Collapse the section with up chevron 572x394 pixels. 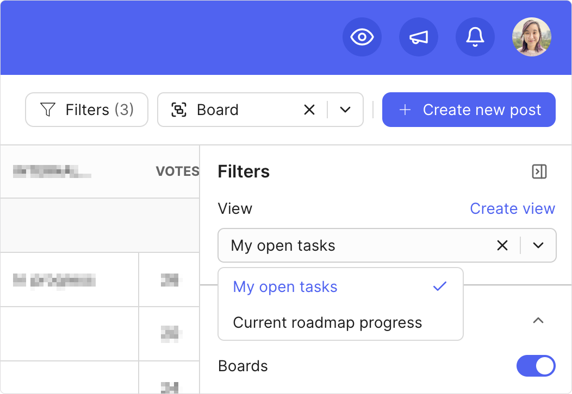click(538, 320)
